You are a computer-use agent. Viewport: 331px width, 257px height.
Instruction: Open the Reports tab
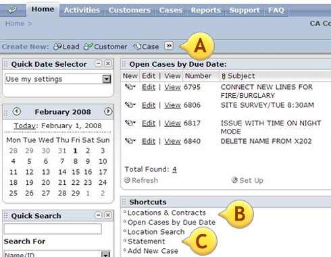tap(206, 10)
